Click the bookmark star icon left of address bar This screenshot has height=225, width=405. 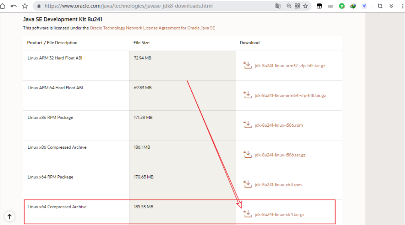(25, 6)
